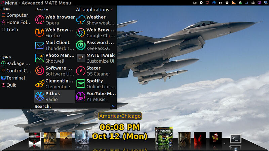The height and width of the screenshot is (151, 269).
Task: Open Spotify from Favorites
Action: (x=96, y=84)
